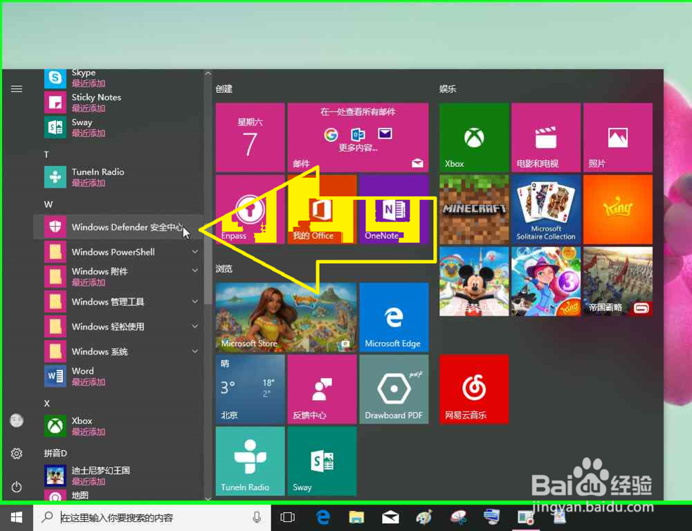Viewport: 692px width, 531px height.
Task: Open Task View on taskbar
Action: tap(287, 517)
